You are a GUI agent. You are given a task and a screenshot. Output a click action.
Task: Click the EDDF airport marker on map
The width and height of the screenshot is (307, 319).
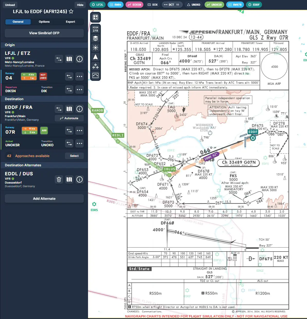[253, 138]
